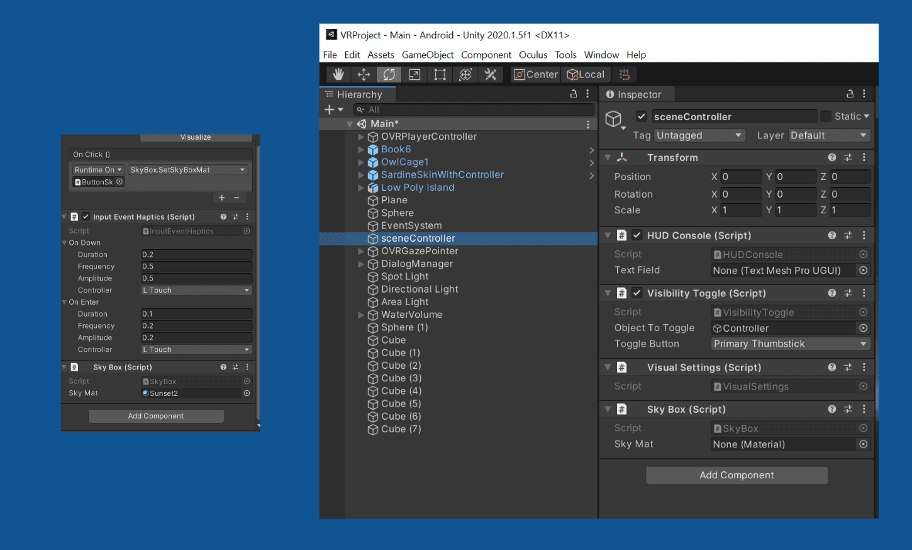Click Add Component in Inspector
This screenshot has width=912, height=550.
pyautogui.click(x=737, y=475)
